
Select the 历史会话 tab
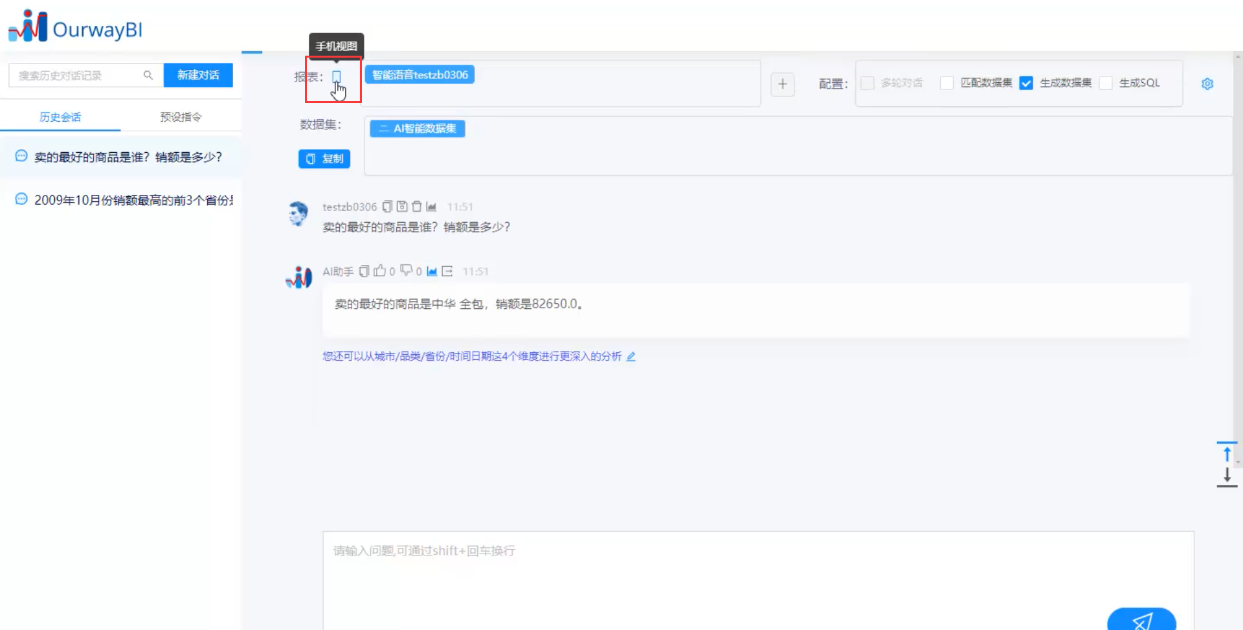point(60,117)
